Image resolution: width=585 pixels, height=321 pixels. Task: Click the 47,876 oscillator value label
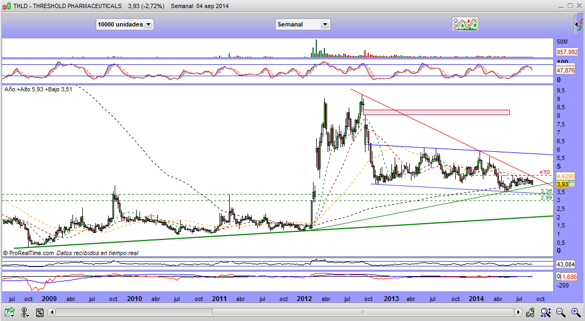pyautogui.click(x=566, y=70)
